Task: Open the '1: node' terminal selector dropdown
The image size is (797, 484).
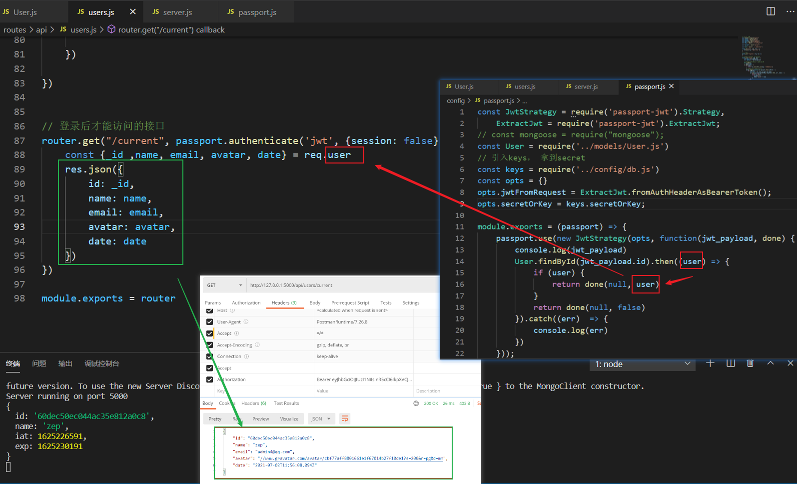Action: pyautogui.click(x=642, y=364)
